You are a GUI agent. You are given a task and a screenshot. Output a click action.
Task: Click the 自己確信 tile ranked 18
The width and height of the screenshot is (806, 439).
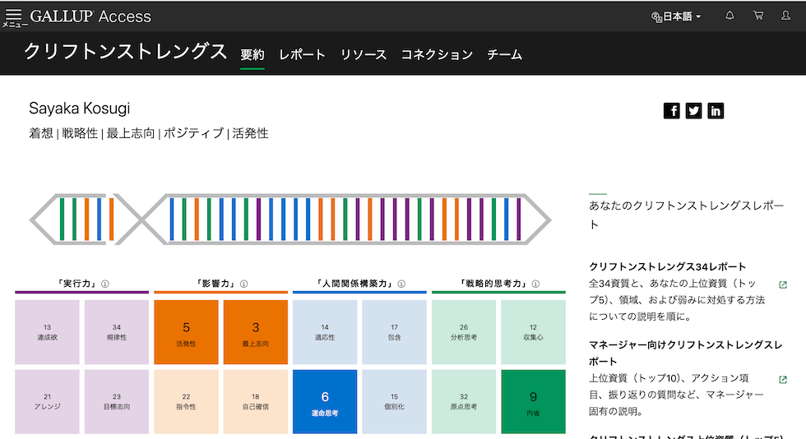256,401
